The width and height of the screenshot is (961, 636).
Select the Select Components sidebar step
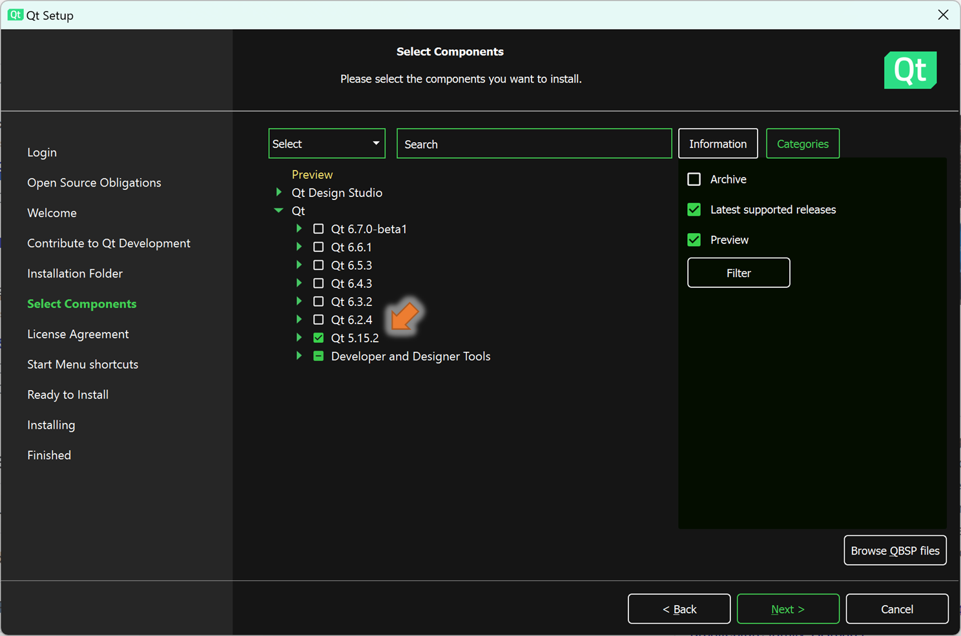82,304
